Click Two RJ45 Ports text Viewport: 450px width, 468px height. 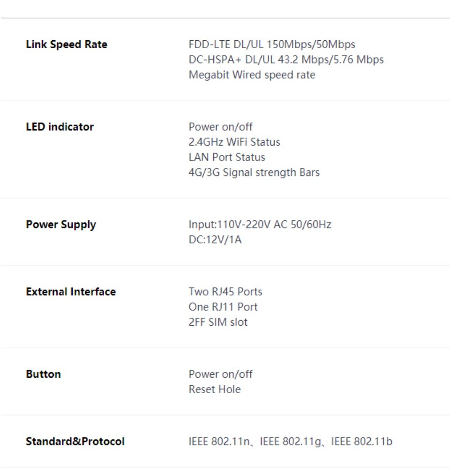click(x=225, y=292)
